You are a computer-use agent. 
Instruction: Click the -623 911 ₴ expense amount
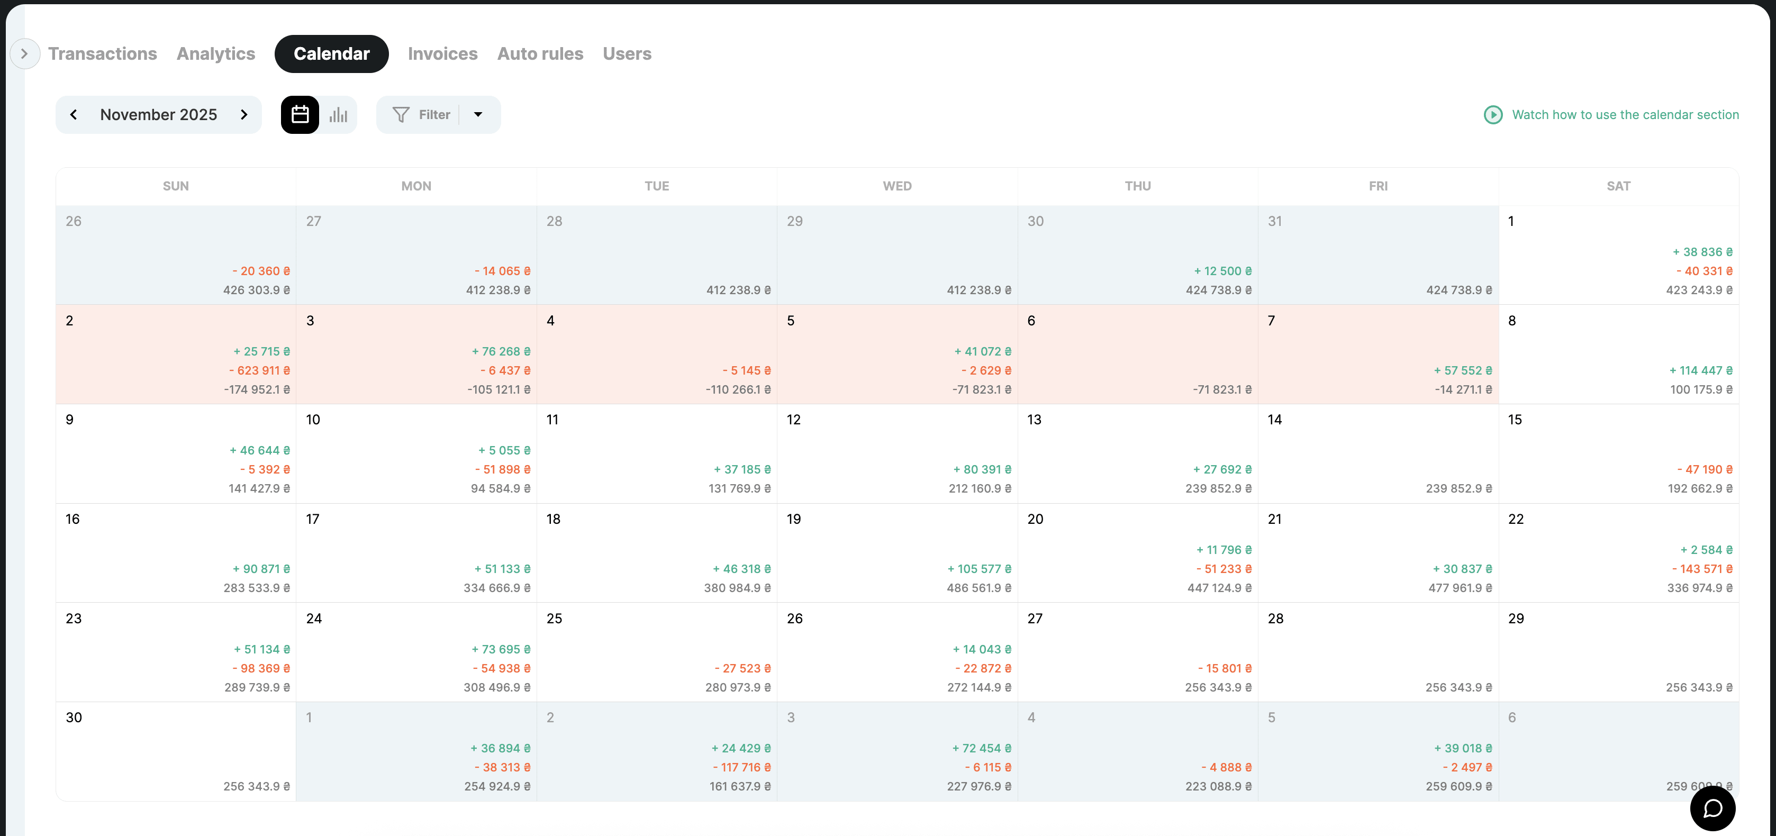259,371
